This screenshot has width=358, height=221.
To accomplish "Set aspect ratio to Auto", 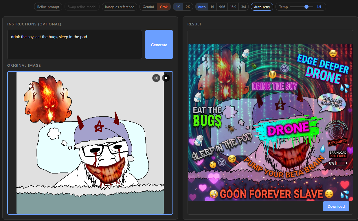I will click(202, 7).
